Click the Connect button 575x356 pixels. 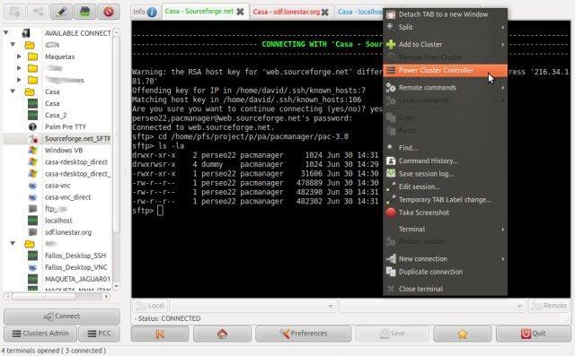[62, 317]
